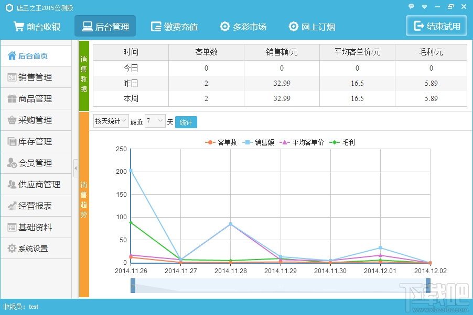Open 经营报表 in sidebar
Screen dimensions: 473x315
point(36,206)
